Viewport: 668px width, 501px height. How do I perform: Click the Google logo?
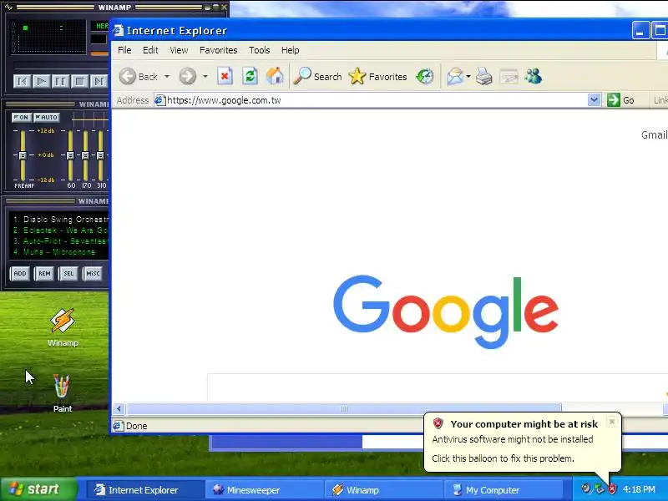click(446, 311)
